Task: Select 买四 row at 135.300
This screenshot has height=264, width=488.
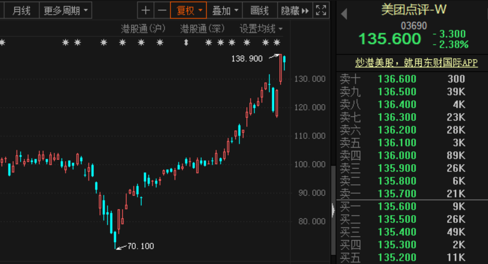Action: pyautogui.click(x=412, y=244)
